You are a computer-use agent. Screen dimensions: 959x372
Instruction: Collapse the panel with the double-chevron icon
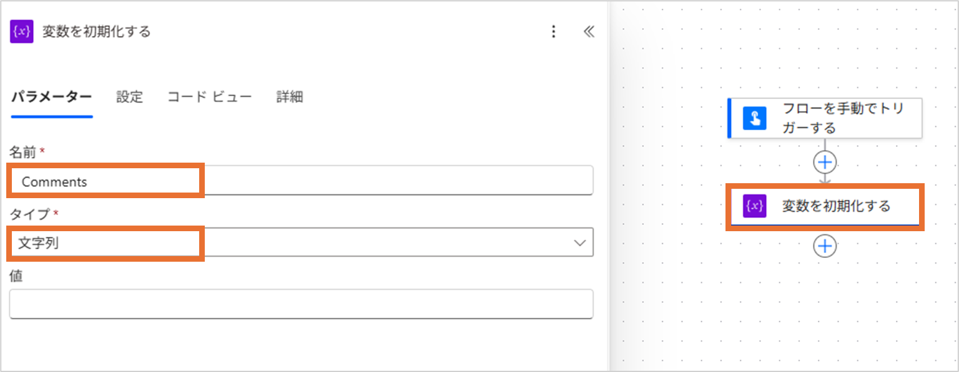(588, 32)
